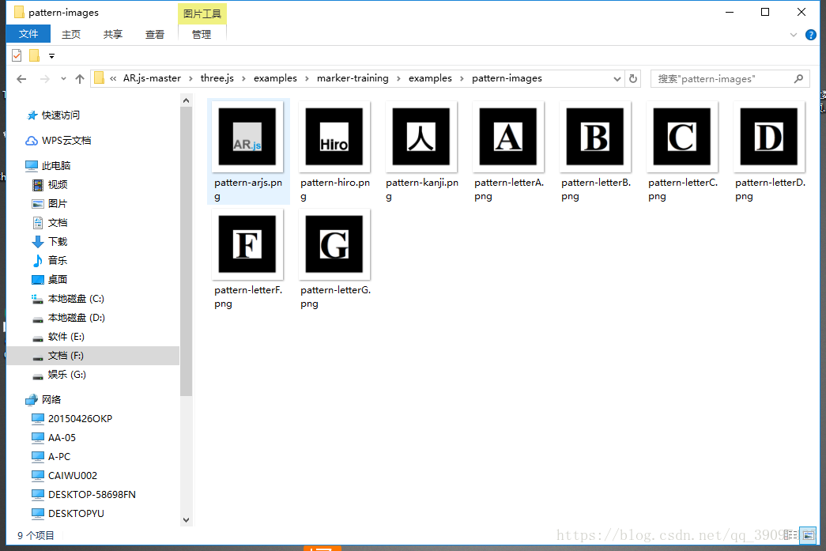Go up one folder level arrow

(x=80, y=79)
